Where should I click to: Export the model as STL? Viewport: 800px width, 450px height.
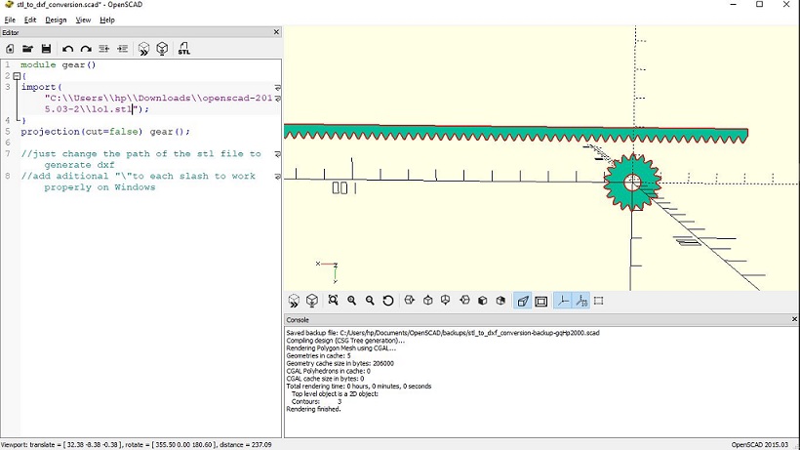183,49
